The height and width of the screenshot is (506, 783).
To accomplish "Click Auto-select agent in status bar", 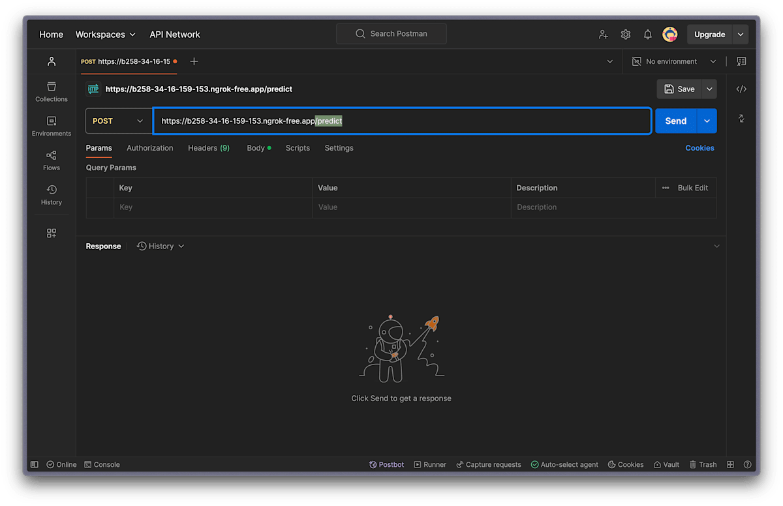I will 564,465.
